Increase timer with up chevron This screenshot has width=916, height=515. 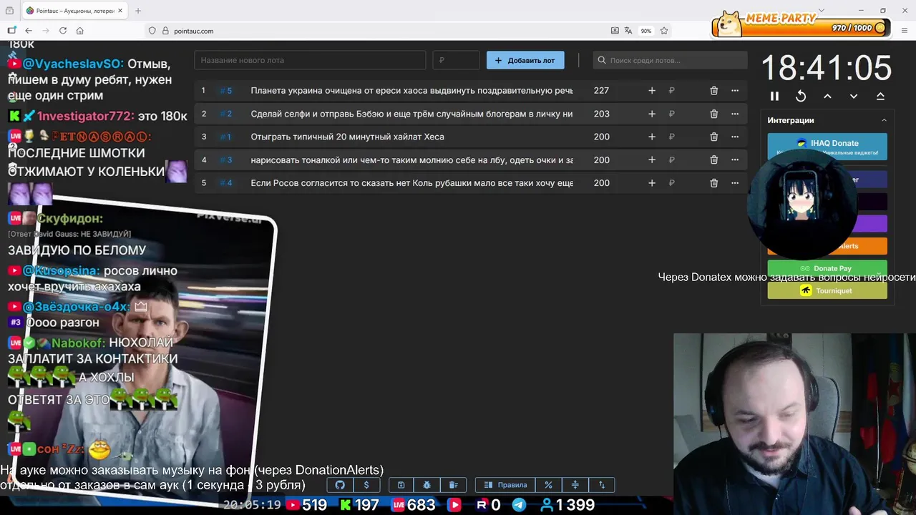[827, 96]
